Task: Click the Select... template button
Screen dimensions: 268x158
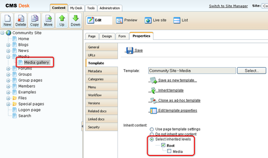Action: click(252, 71)
